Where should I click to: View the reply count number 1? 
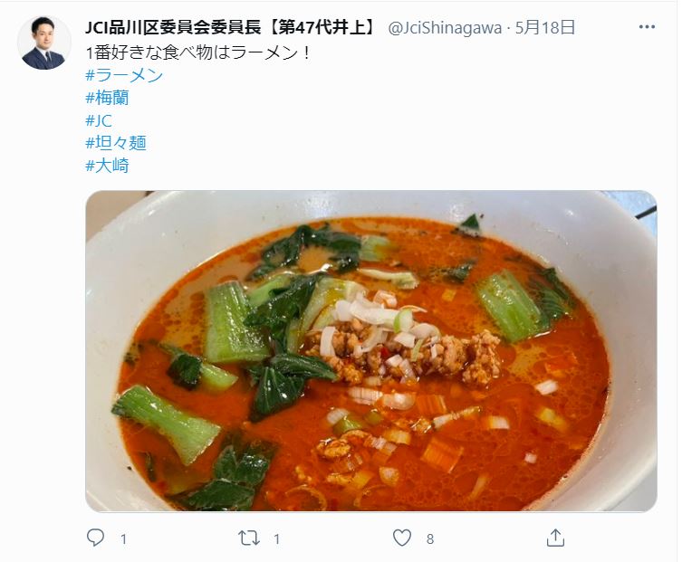tap(123, 539)
